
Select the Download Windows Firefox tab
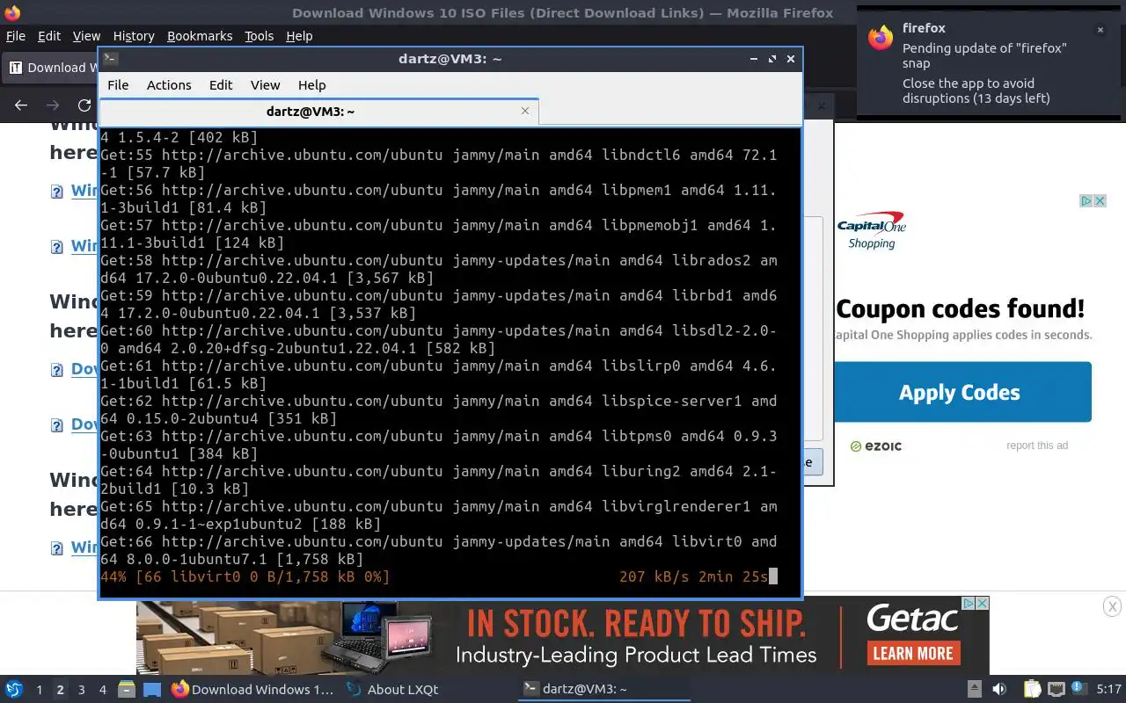coord(50,68)
